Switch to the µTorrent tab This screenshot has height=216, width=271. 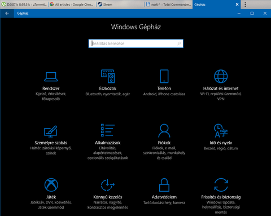coord(24,5)
